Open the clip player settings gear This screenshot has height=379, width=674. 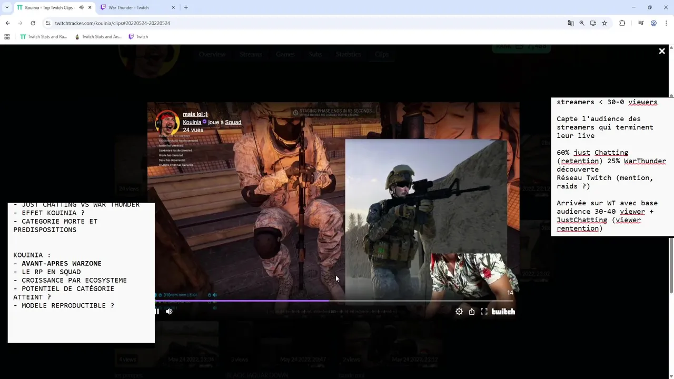(x=459, y=312)
